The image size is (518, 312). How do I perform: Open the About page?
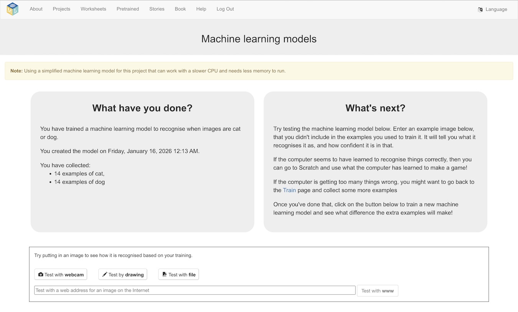click(x=36, y=9)
